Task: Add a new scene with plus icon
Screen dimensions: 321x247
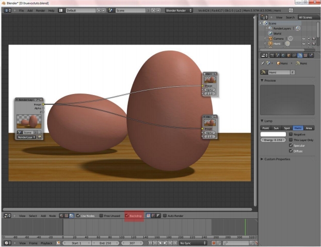Action: point(153,10)
